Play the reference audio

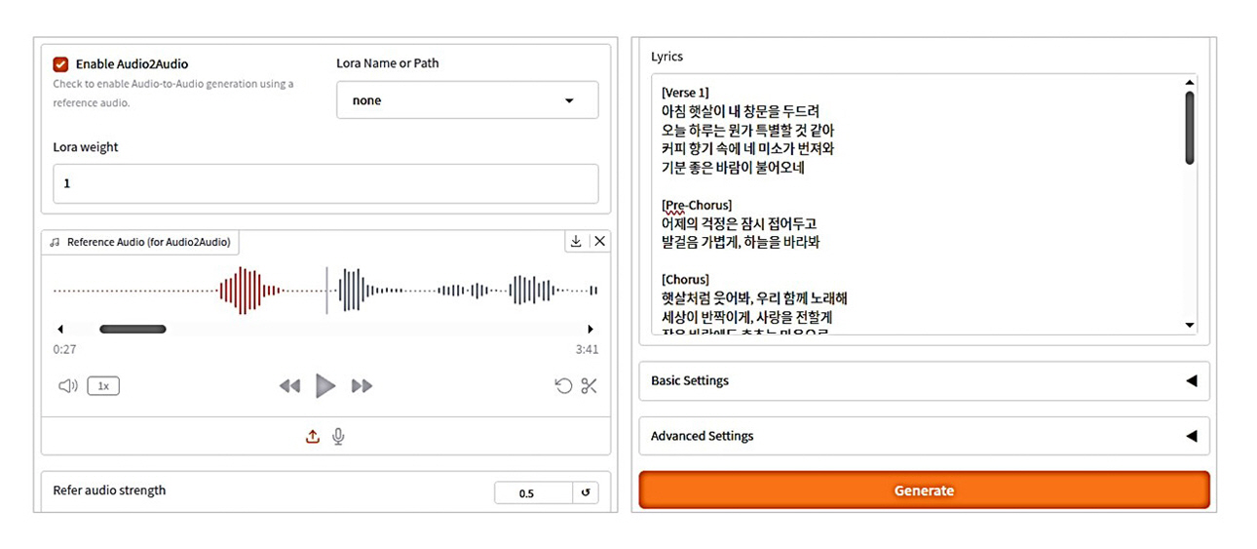(x=325, y=386)
